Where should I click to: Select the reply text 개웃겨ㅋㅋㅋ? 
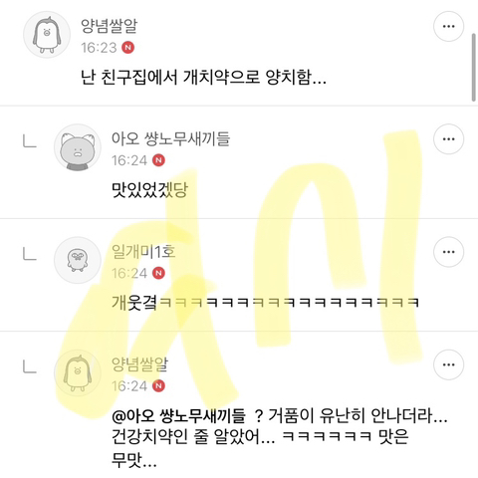click(x=266, y=303)
